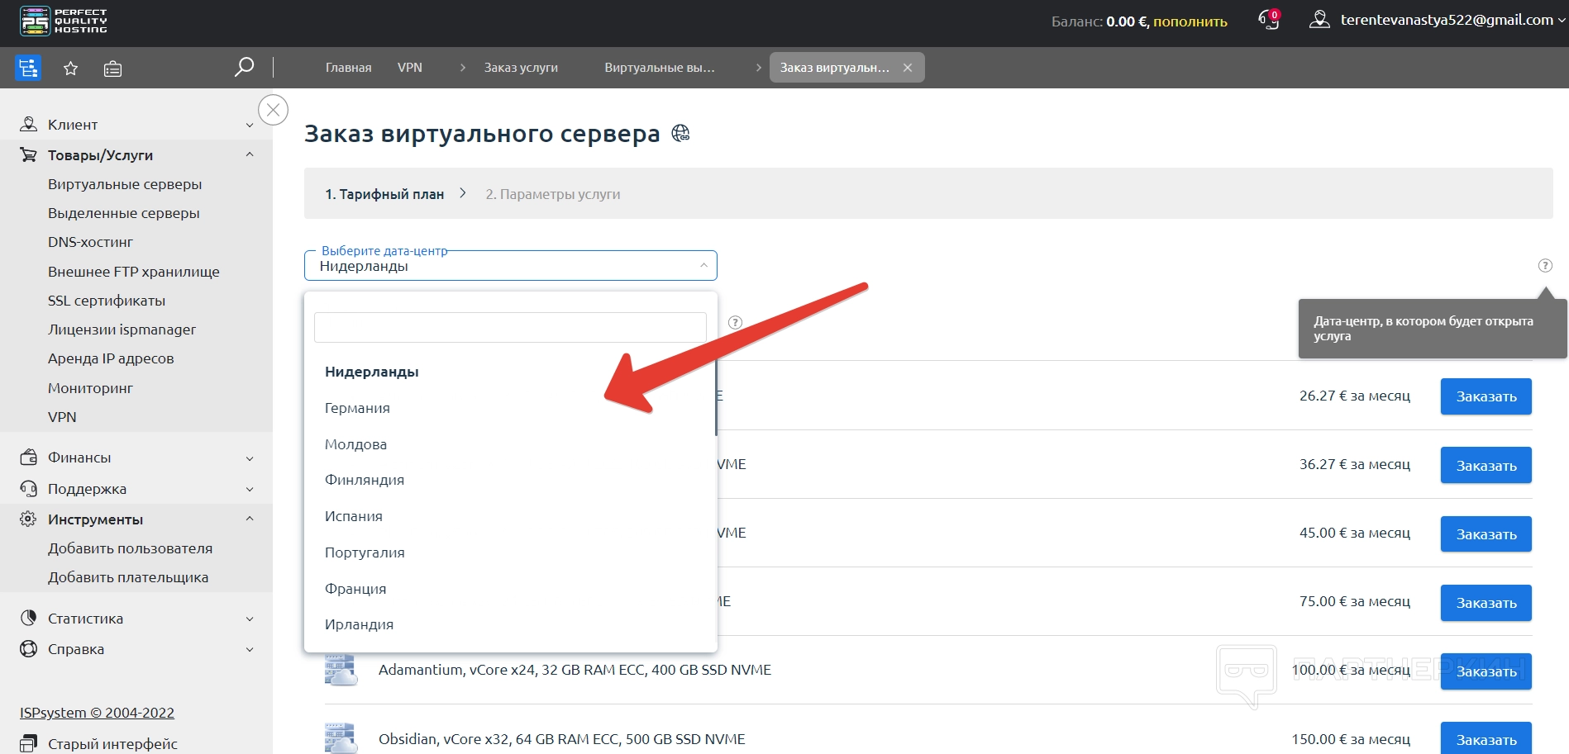Open the search magnifier icon

click(x=244, y=67)
